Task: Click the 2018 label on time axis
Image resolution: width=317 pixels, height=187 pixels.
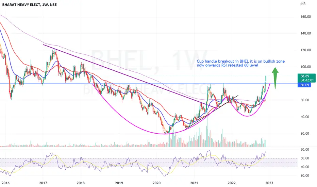Action: pos(81,183)
